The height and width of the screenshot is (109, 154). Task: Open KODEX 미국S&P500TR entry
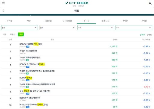[x=30, y=98]
